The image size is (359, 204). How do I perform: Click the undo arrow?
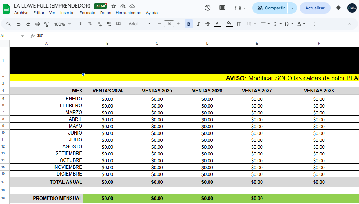click(18, 24)
